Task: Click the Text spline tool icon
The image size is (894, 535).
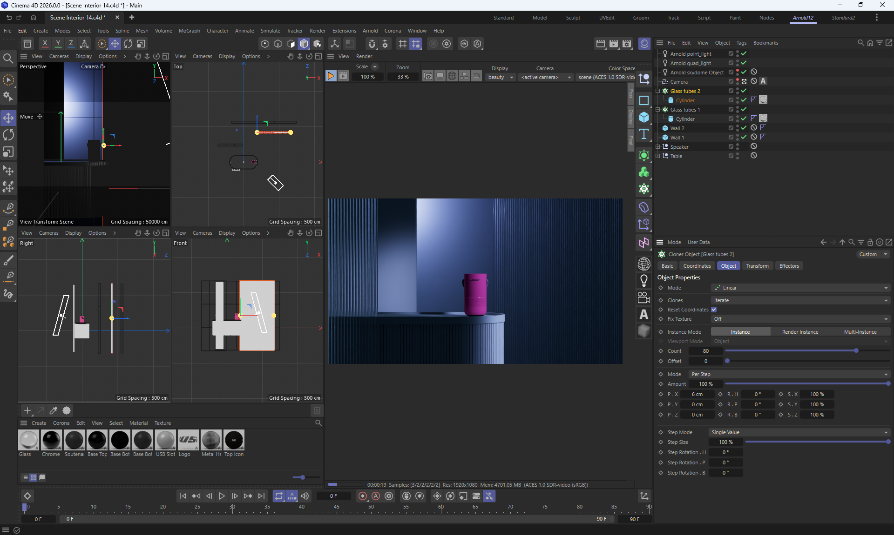Action: 644,134
